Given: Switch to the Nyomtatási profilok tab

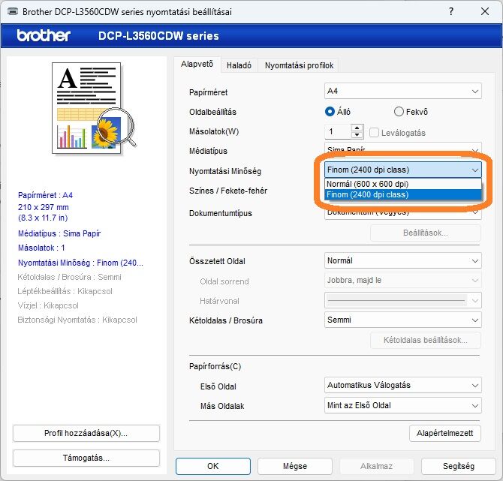Looking at the screenshot, I should tap(299, 65).
